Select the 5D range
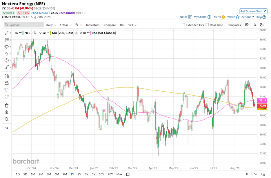The image size is (271, 178). click(x=25, y=174)
